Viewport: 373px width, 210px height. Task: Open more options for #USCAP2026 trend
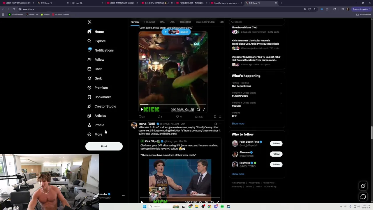pyautogui.click(x=281, y=93)
